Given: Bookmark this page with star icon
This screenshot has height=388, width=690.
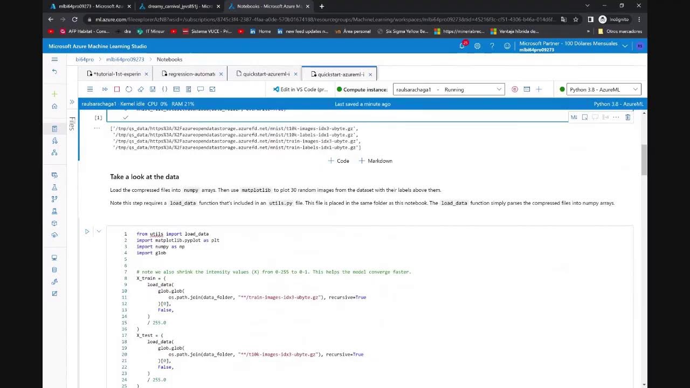Looking at the screenshot, I should click(576, 19).
